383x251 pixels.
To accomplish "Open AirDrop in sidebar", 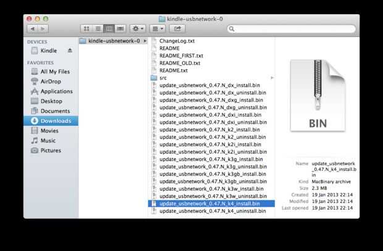I will pos(51,81).
